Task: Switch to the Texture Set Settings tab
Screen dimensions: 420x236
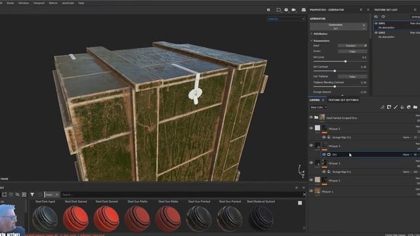Action: [x=343, y=100]
